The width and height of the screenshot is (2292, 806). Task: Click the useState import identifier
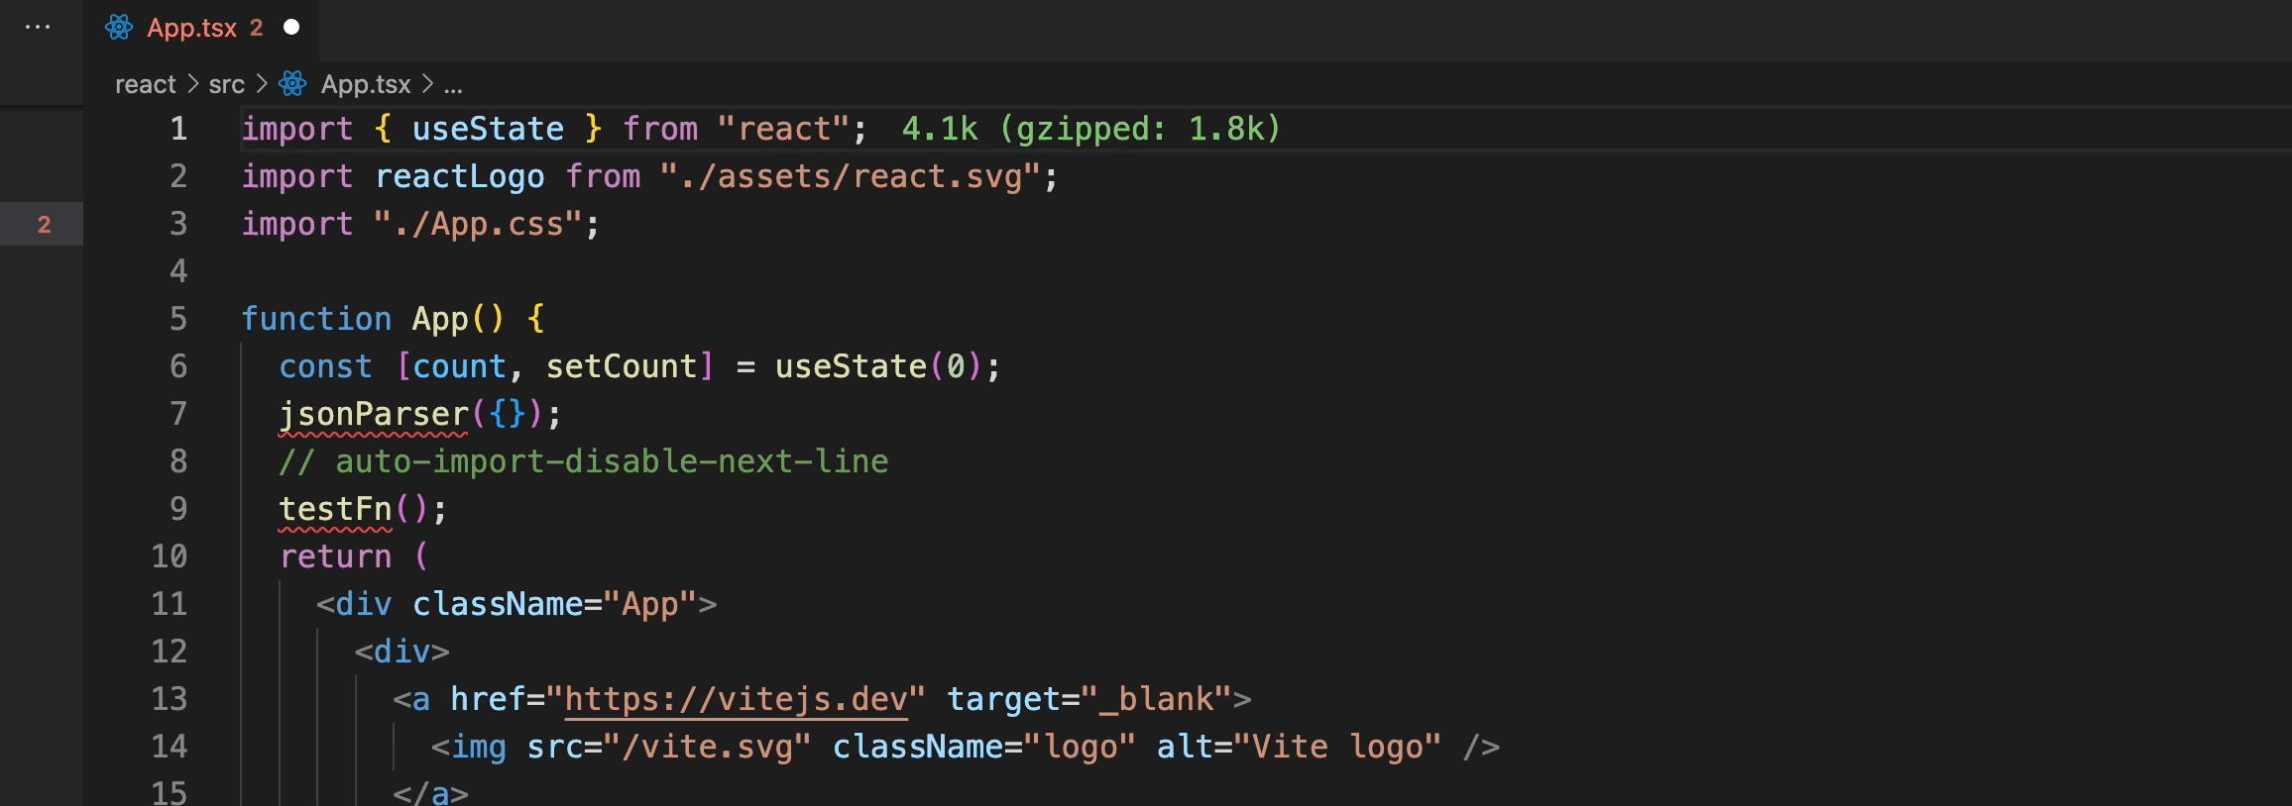tap(488, 129)
